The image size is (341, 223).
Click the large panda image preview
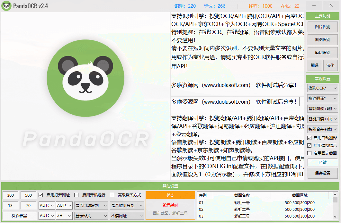pyautogui.click(x=85, y=96)
